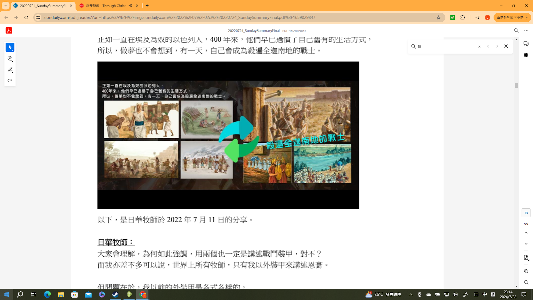Click the search field containing 18
The height and width of the screenshot is (300, 533).
coord(446,46)
